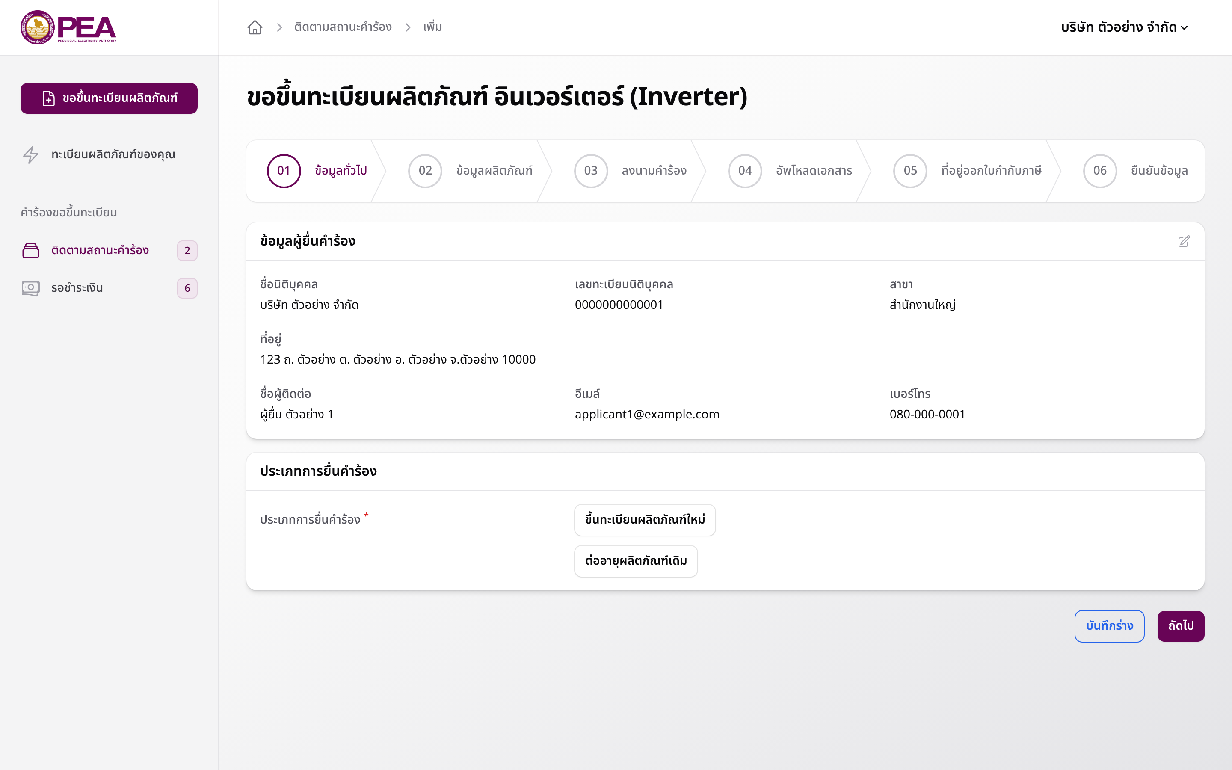Screen dimensions: 1232x770
Task: Go to step 02 ข้อมูลผลิตภัณฑ์
Action: click(470, 171)
